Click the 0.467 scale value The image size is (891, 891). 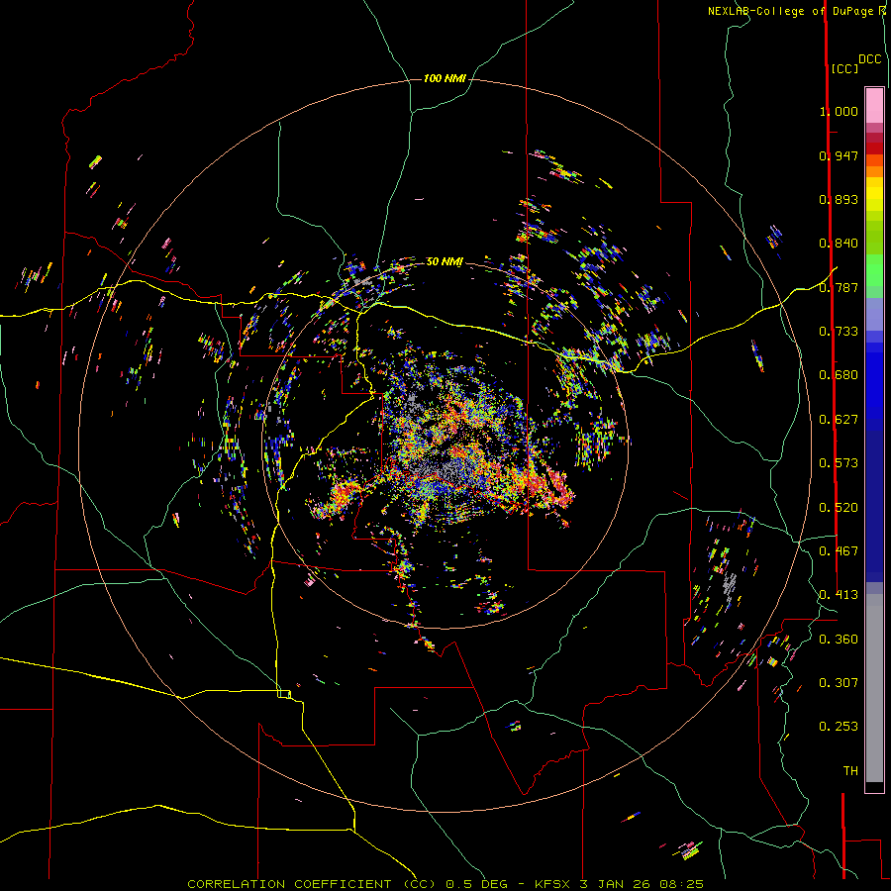(x=839, y=551)
